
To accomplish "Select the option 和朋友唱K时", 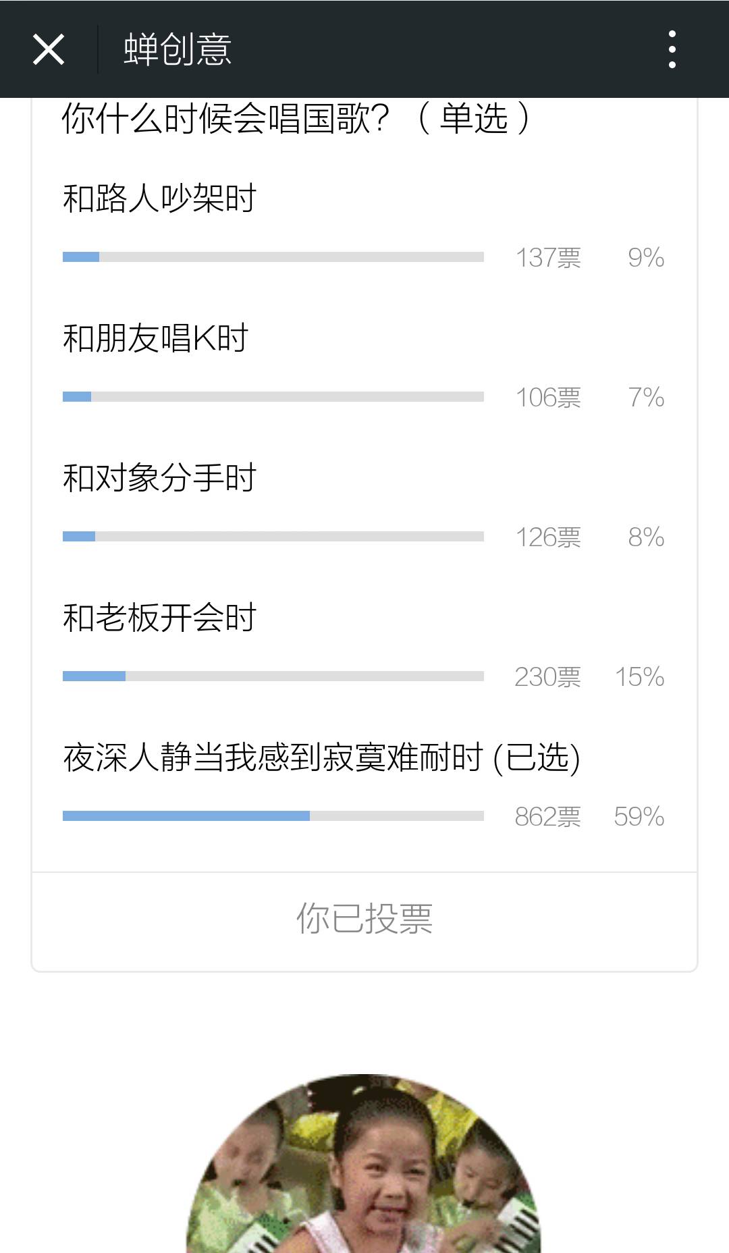I will pos(155,338).
